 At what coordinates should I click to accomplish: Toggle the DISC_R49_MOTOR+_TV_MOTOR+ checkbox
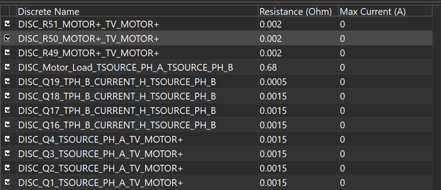(8, 53)
